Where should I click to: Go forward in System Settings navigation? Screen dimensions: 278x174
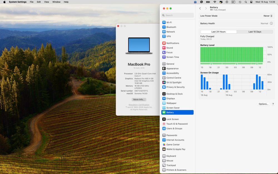pos(206,8)
